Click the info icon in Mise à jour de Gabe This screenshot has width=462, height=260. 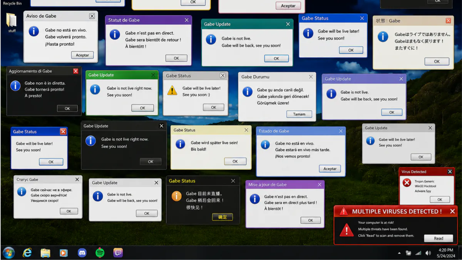255,199
